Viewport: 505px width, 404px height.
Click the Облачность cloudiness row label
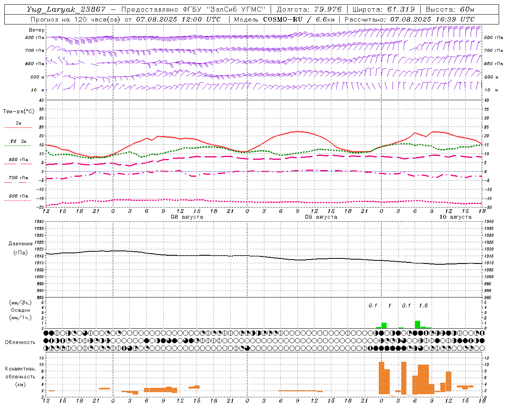coord(20,342)
